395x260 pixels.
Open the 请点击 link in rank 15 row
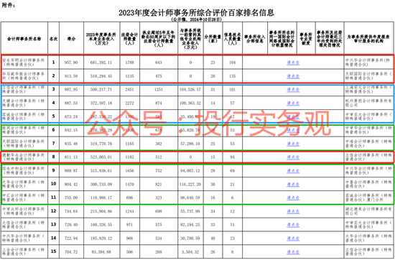(x=293, y=252)
